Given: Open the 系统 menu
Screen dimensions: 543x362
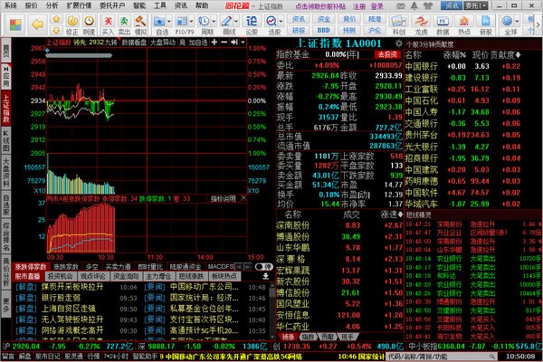Looking at the screenshot, I should click(10, 5).
